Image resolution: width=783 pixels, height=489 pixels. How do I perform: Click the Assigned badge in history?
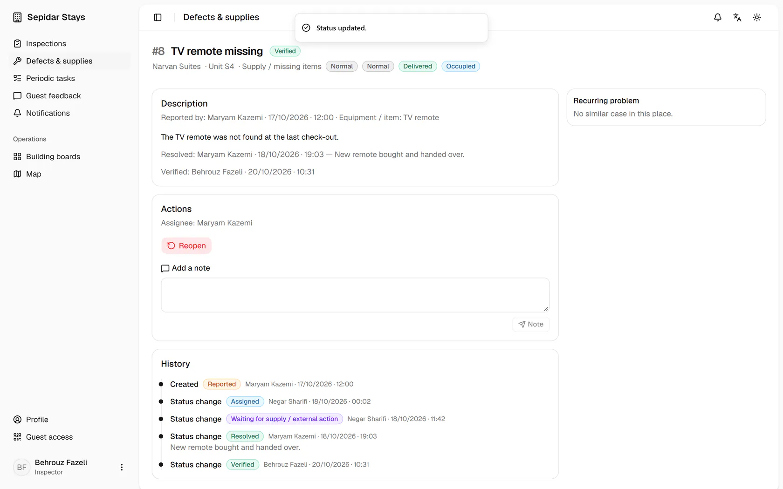pyautogui.click(x=245, y=401)
